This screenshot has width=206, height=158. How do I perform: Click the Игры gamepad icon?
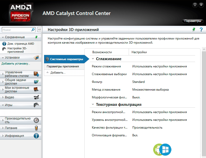point(36,105)
